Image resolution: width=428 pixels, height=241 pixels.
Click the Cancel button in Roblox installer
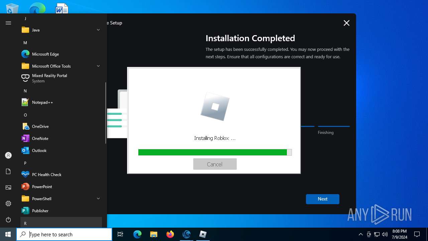[x=215, y=164]
